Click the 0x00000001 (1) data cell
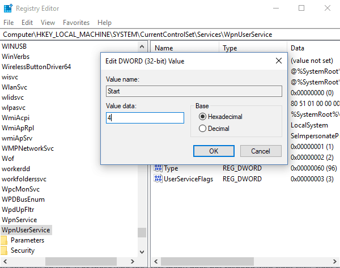Image resolution: width=340 pixels, height=268 pixels. pos(312,147)
